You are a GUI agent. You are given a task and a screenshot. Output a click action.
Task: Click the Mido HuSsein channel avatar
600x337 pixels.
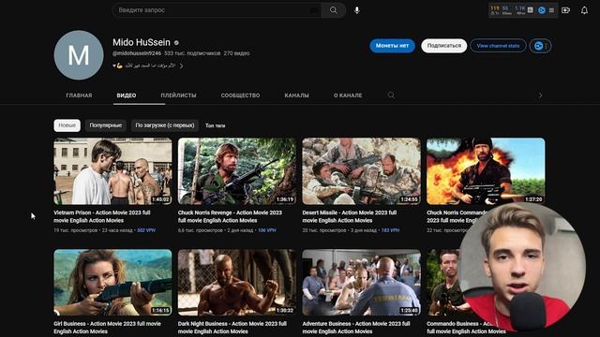tap(79, 55)
